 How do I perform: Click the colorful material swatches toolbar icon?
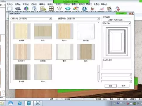point(76,9)
